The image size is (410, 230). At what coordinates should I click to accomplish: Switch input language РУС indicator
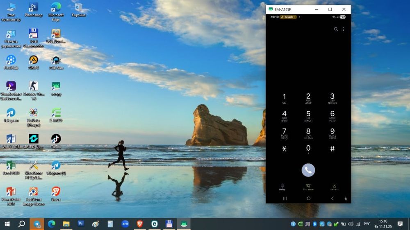coord(367,224)
